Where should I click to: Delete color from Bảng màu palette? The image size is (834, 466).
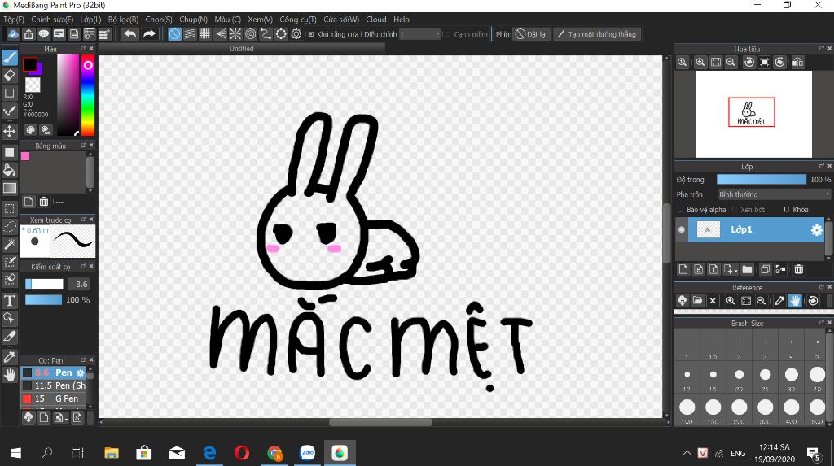[44, 202]
